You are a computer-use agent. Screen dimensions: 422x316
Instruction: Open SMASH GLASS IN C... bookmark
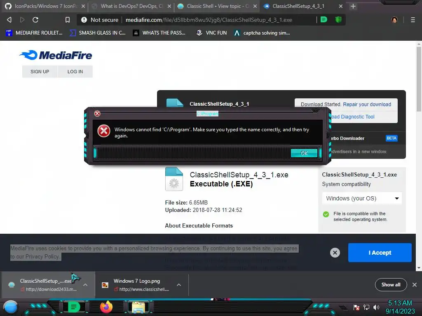coord(97,33)
